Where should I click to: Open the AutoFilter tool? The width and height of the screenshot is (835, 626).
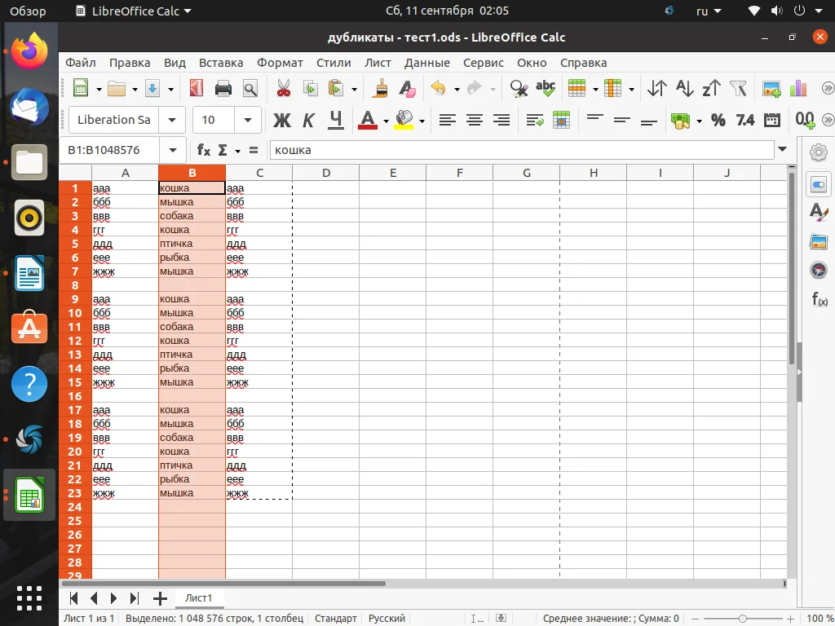(736, 89)
